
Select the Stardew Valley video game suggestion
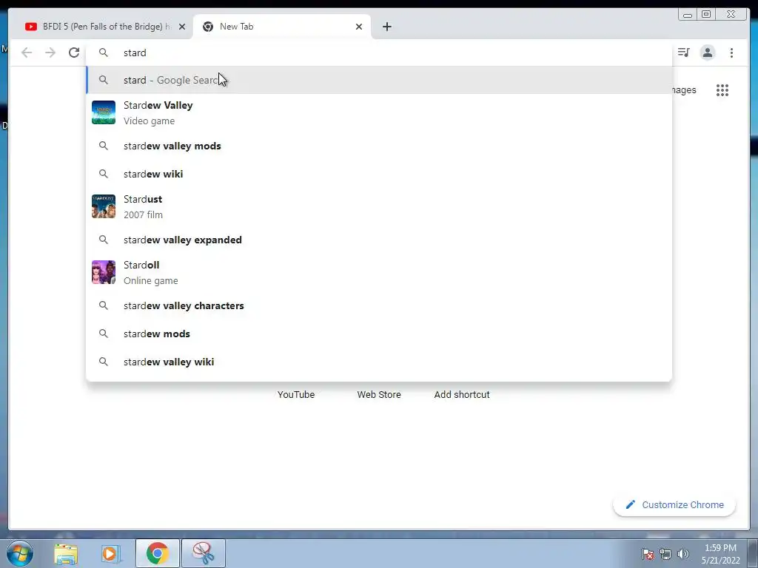(x=379, y=112)
